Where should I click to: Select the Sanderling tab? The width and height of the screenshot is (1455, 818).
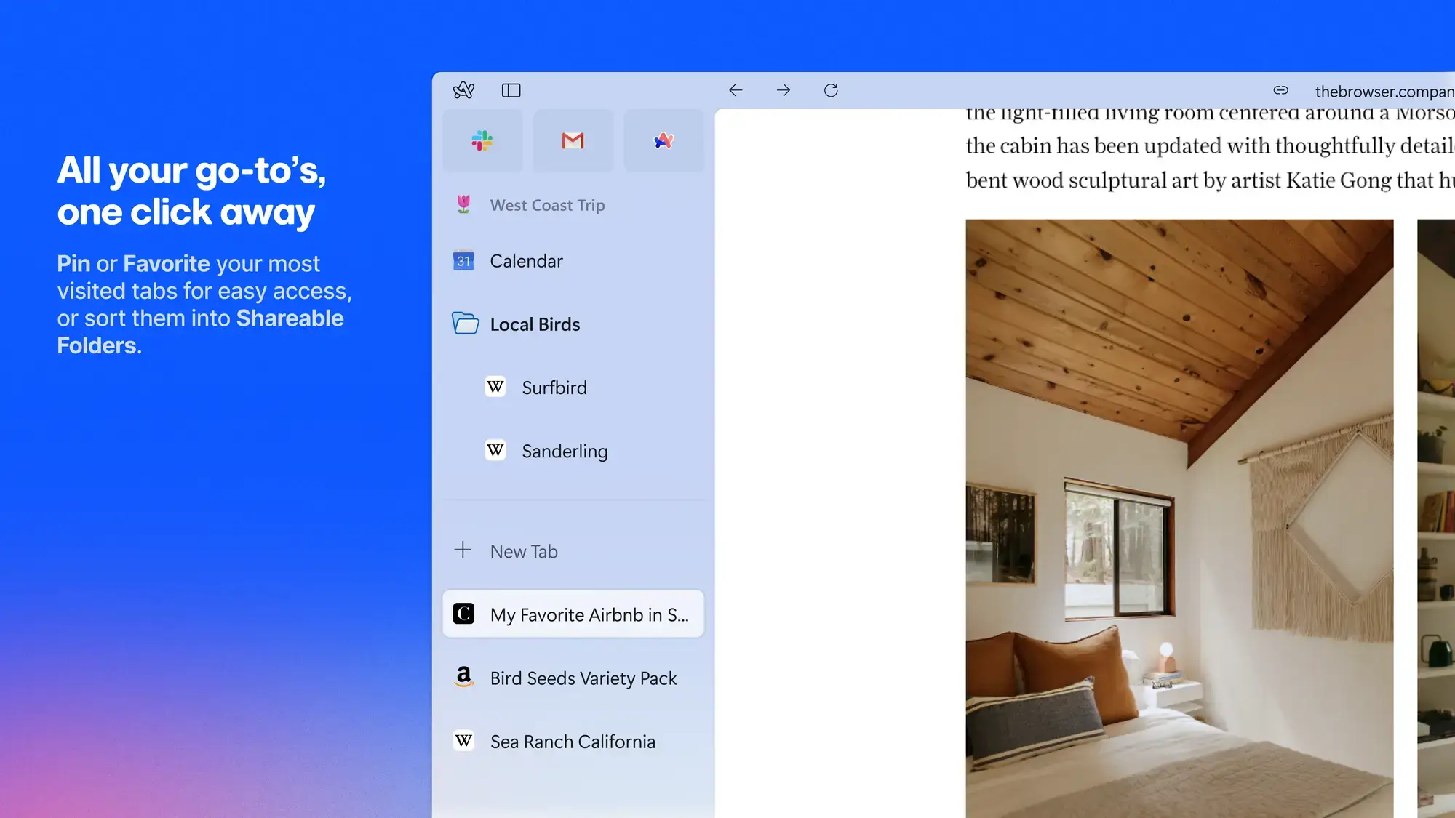pos(564,451)
